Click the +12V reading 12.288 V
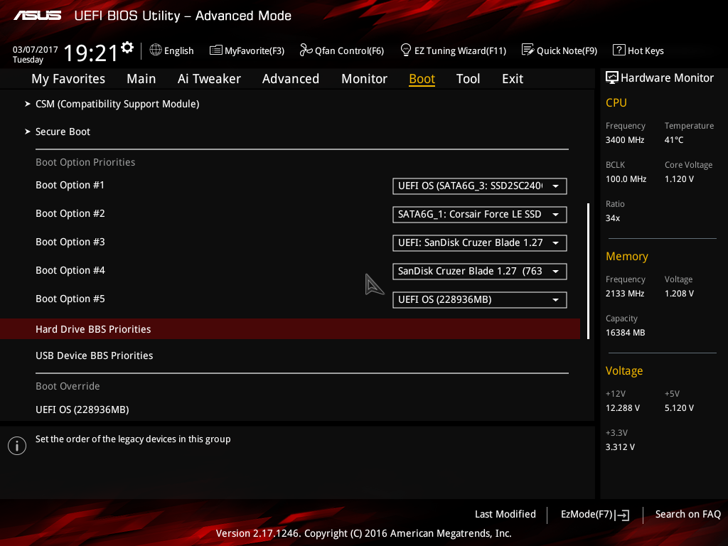 622,408
